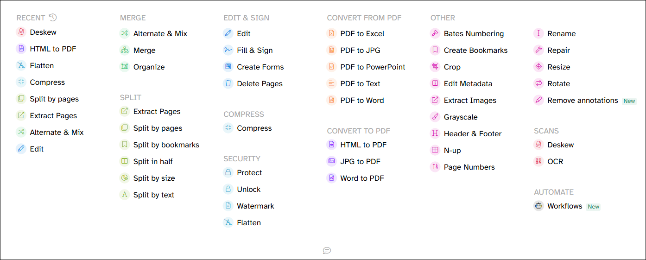
Task: Select the Bates Numbering stamp icon
Action: (435, 33)
